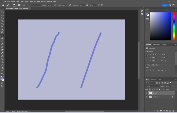177x113 pixels.
Task: Create a new group folder
Action: point(167,111)
